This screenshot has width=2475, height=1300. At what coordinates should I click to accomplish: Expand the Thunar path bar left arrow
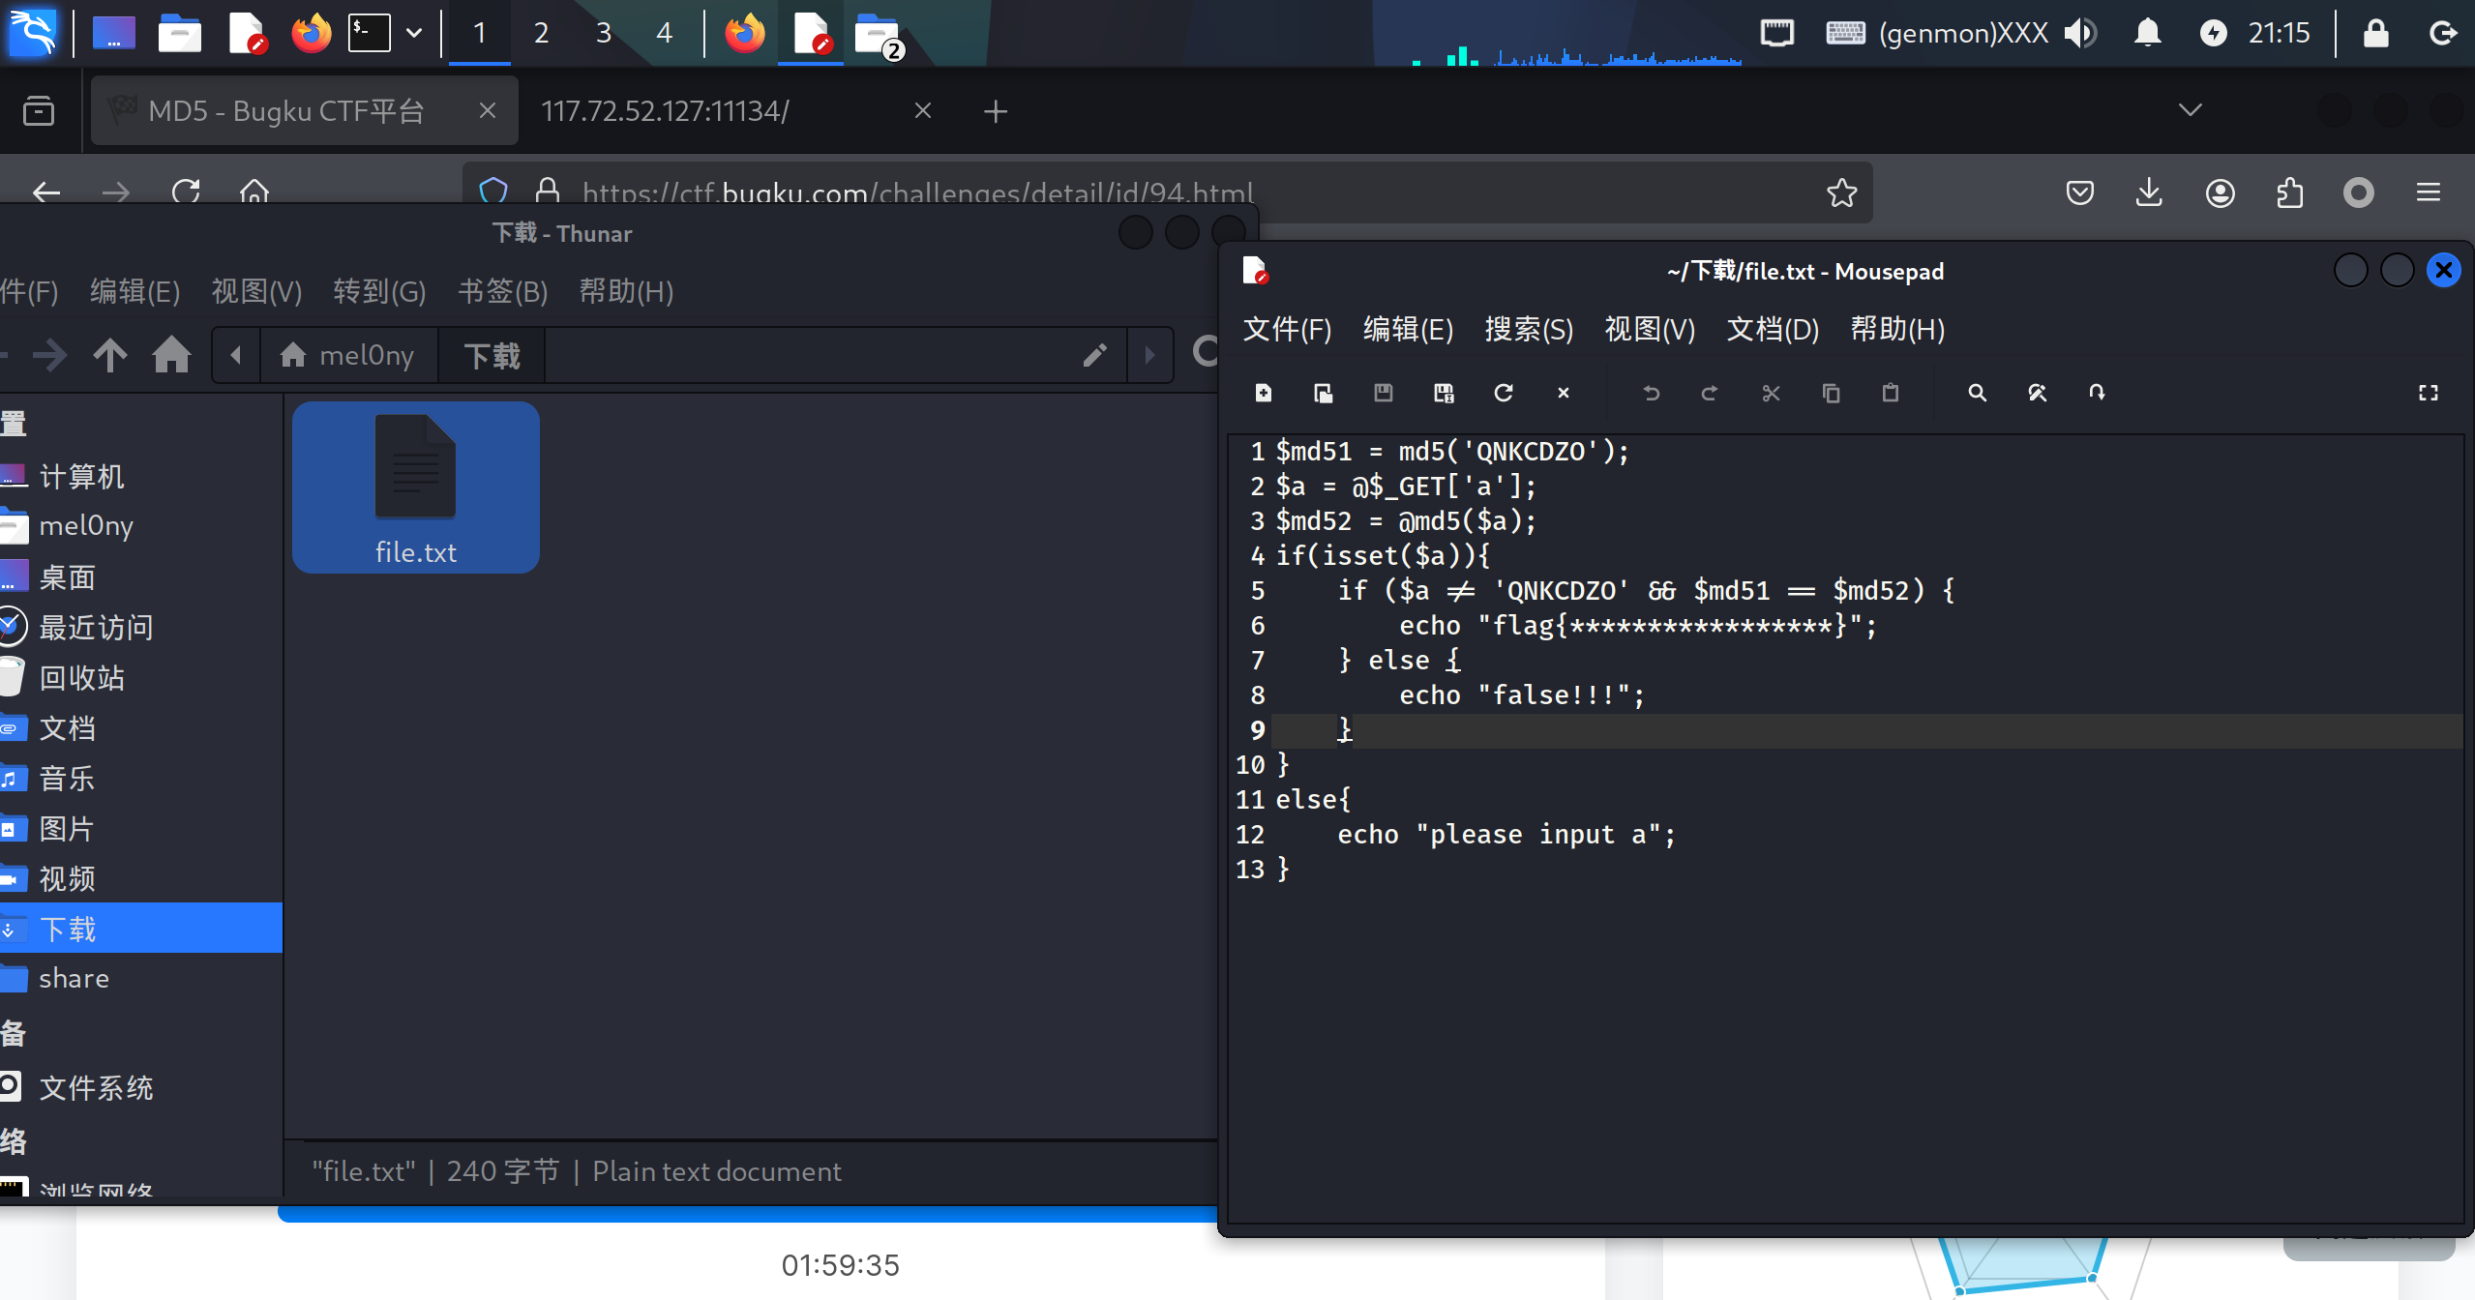click(x=235, y=355)
